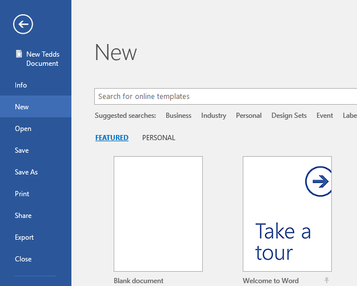
Task: Open the Print page
Action: tap(22, 194)
